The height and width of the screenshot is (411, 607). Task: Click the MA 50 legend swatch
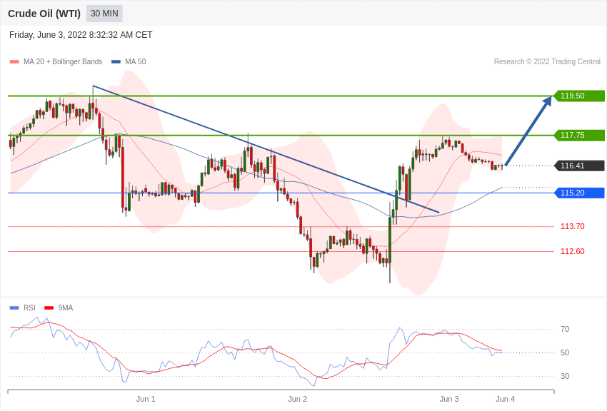(116, 62)
